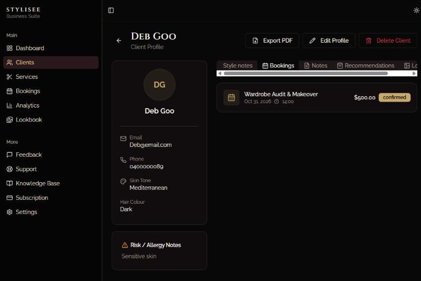This screenshot has height=281, width=421.
Task: Click the Support lifebuoy icon
Action: pos(9,169)
